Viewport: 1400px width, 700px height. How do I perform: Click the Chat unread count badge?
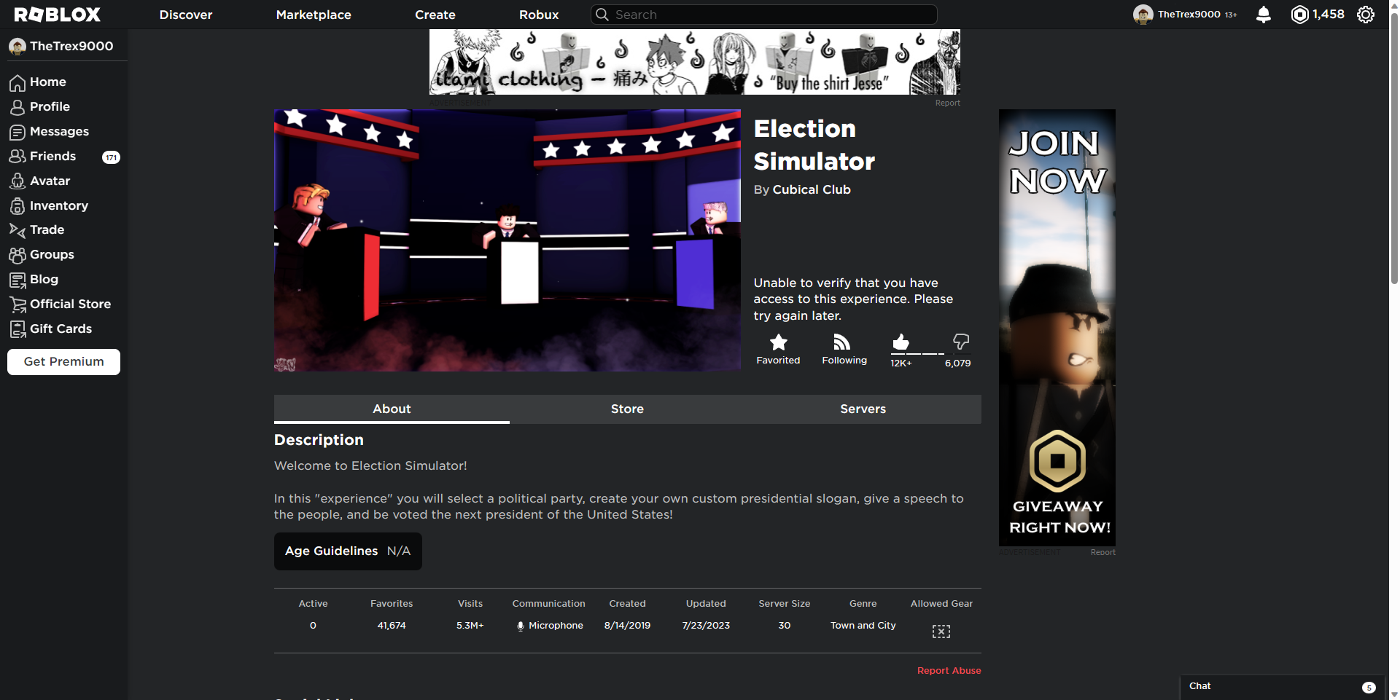tap(1369, 688)
